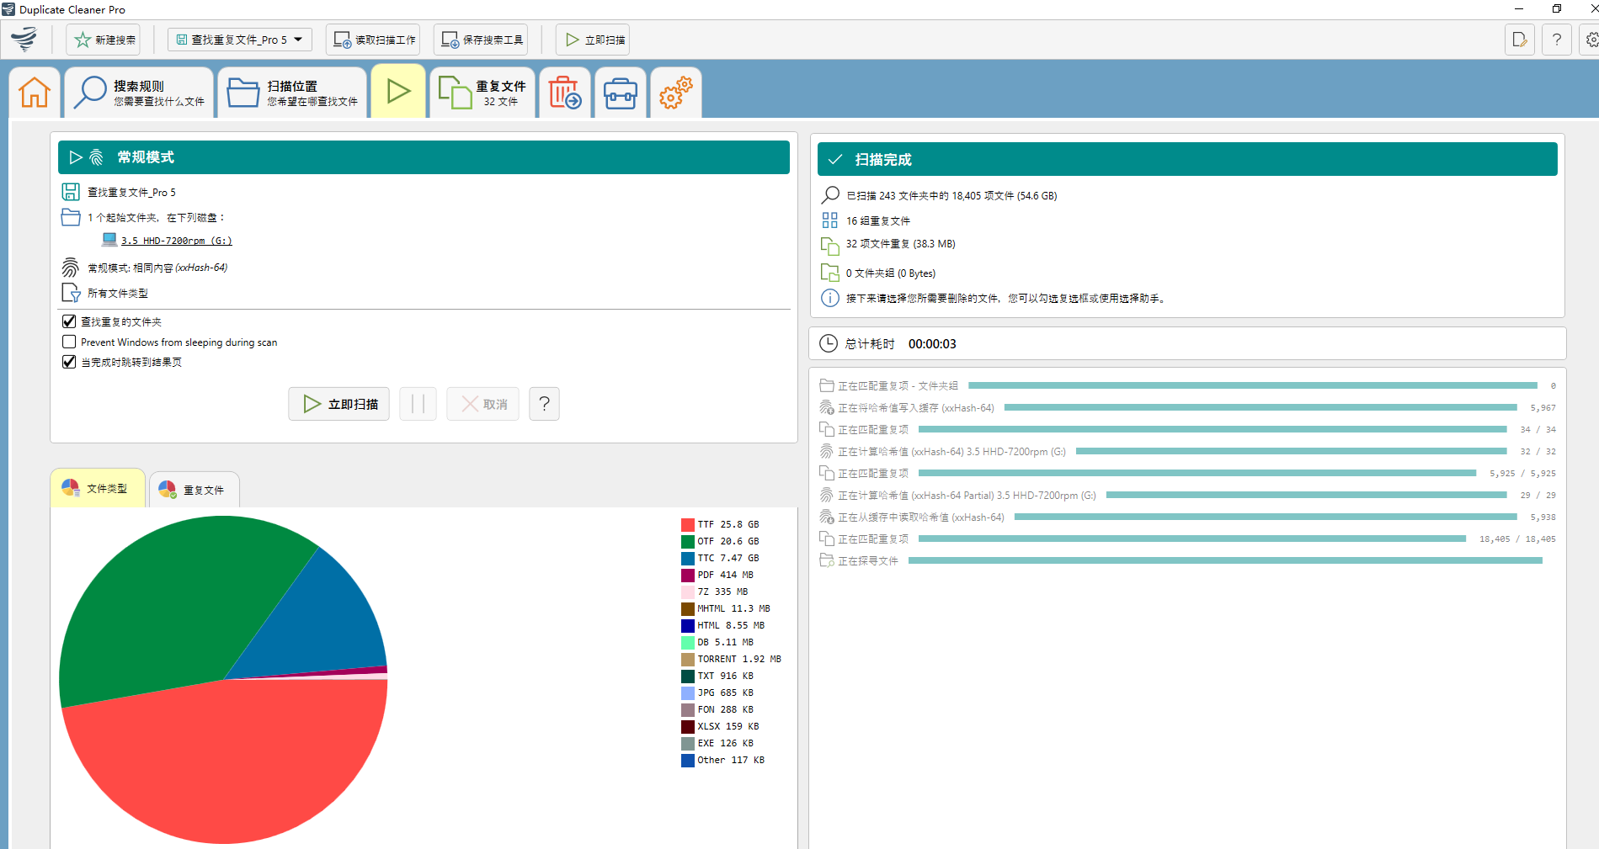
Task: Open the 3.5 HHD-7200rpm (G:) drive link
Action: point(176,241)
